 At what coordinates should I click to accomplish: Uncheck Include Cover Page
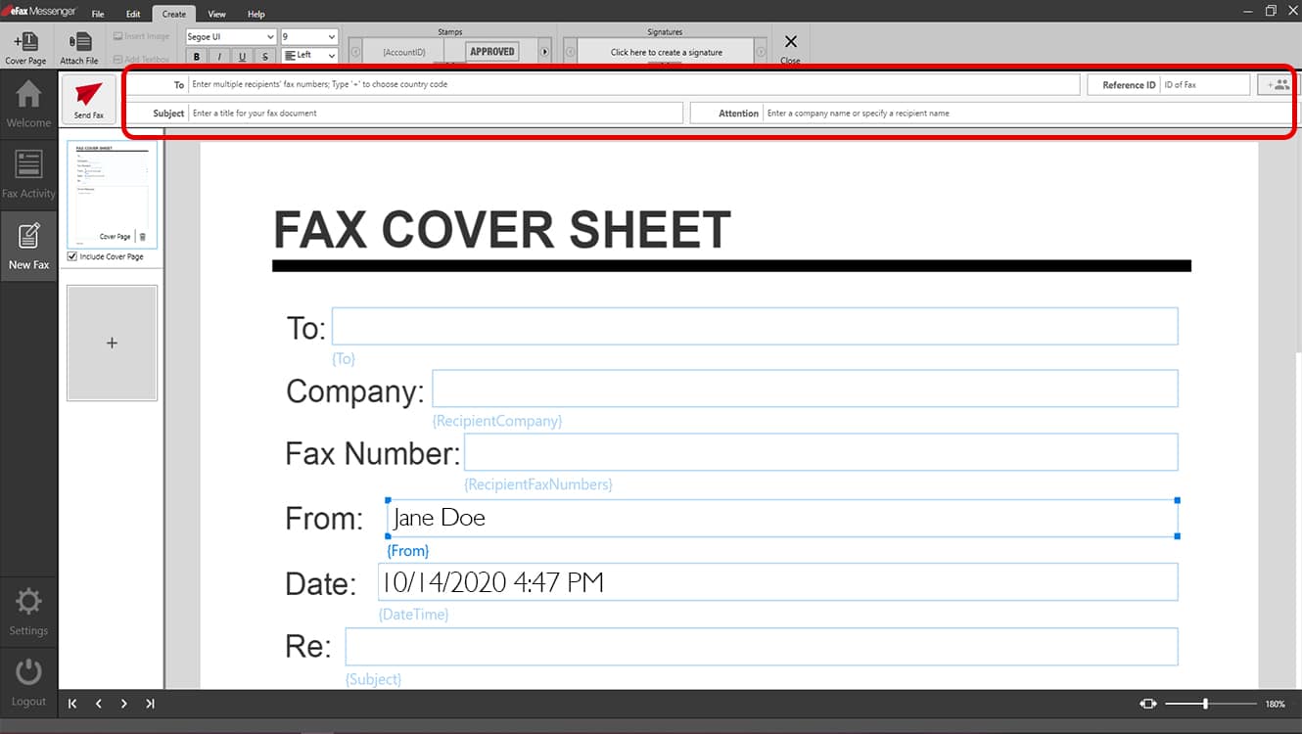tap(71, 256)
